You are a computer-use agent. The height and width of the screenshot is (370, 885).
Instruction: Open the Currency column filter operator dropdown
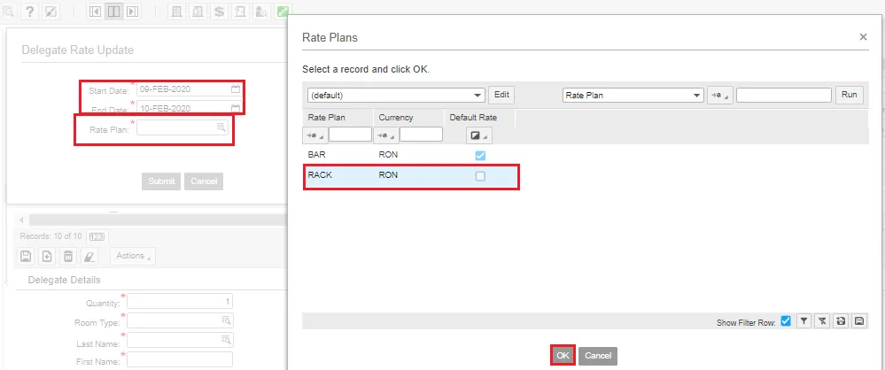tap(385, 135)
